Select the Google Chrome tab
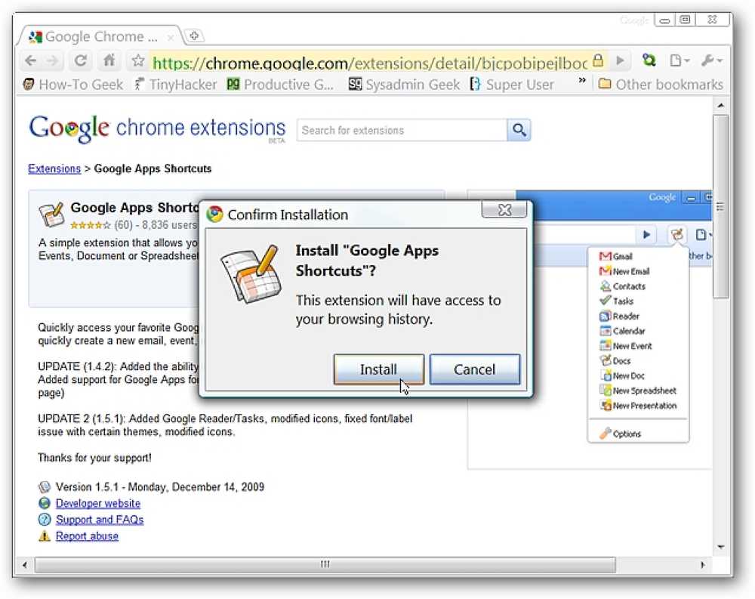 [x=100, y=36]
